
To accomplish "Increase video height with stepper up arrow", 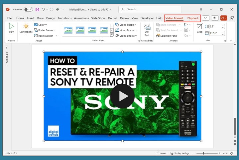I will (x=223, y=25).
